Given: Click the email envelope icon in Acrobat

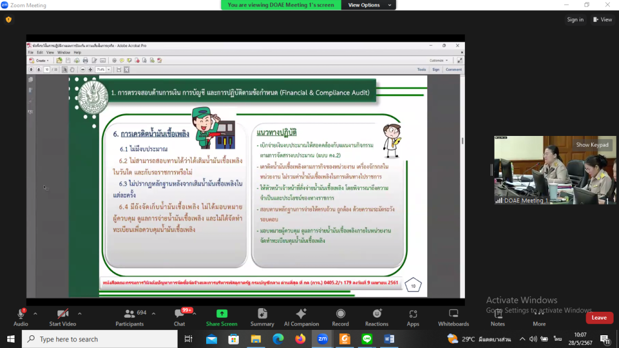Looking at the screenshot, I should pos(103,60).
